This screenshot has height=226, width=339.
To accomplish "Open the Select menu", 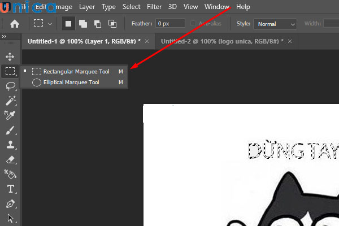I will (x=131, y=7).
